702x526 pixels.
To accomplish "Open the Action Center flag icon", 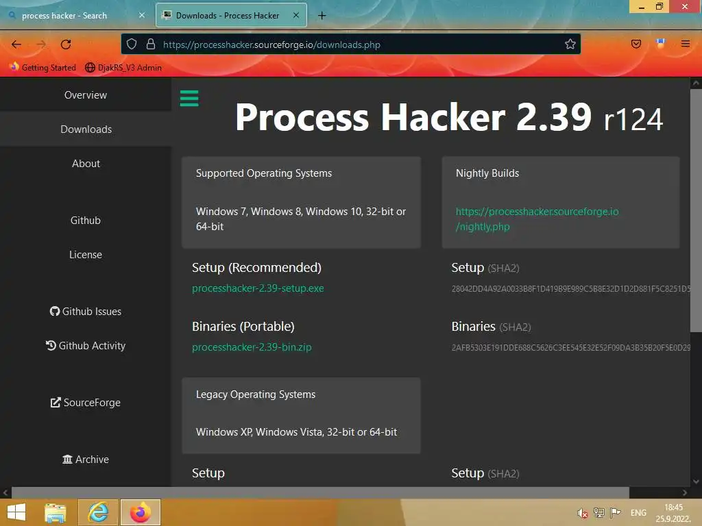I will pos(616,512).
